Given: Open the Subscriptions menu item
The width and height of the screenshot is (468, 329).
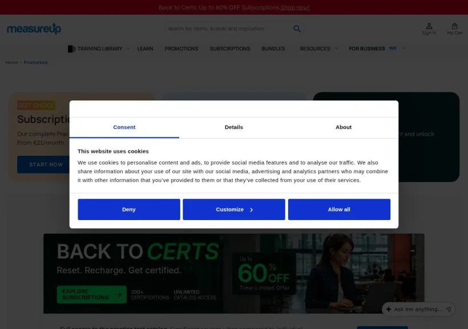Looking at the screenshot, I should point(230,48).
